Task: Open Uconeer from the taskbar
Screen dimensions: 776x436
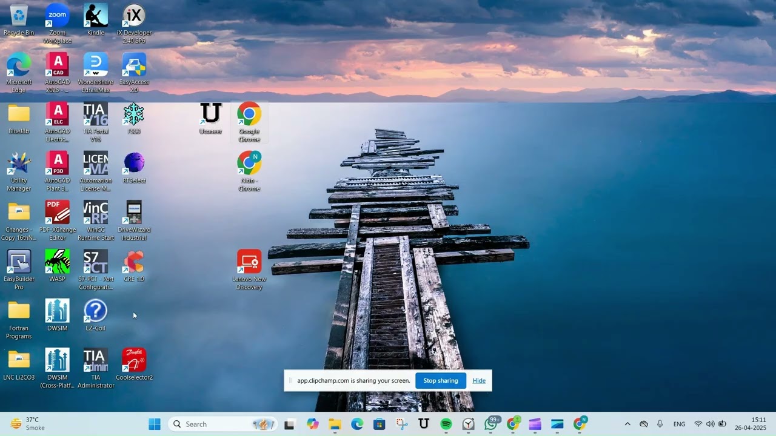Action: tap(424, 424)
